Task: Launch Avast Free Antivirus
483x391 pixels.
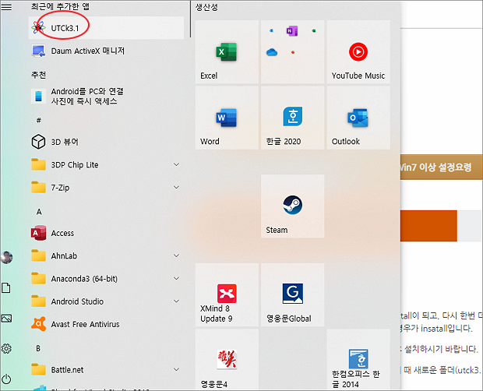Action: click(106, 324)
